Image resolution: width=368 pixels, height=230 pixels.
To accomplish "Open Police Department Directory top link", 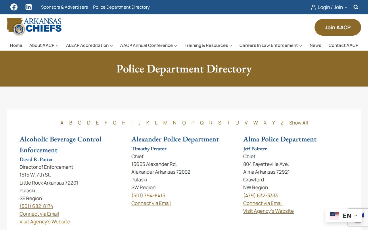I will click(x=121, y=7).
